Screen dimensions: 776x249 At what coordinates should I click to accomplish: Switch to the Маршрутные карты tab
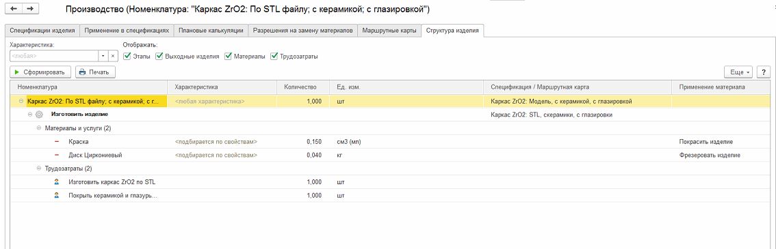(x=389, y=31)
